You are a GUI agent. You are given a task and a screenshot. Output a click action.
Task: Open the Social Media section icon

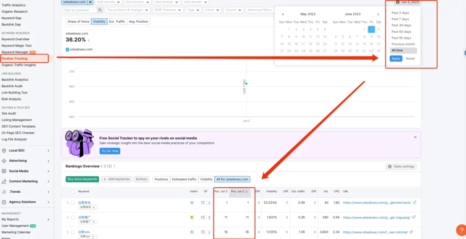(4, 171)
